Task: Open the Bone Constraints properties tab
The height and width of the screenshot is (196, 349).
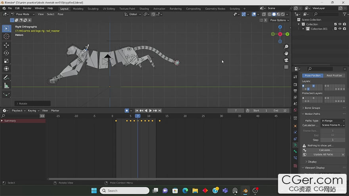Action: 295,158
